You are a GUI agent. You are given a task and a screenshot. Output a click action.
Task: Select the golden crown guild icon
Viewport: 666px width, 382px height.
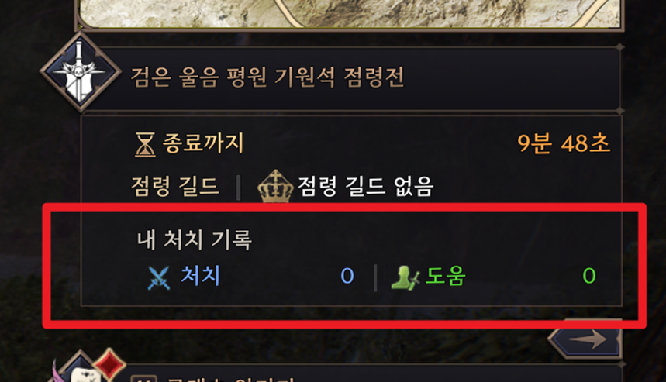point(275,186)
